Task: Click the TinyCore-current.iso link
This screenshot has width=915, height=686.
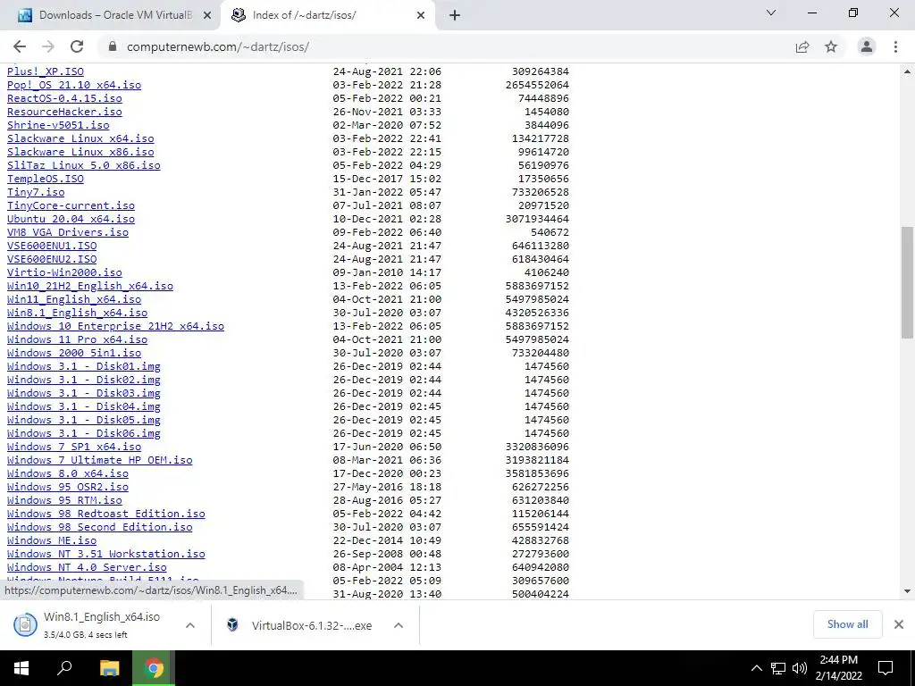Action: (71, 205)
